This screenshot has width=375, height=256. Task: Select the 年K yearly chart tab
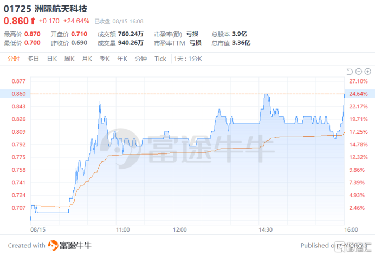pos(122,59)
